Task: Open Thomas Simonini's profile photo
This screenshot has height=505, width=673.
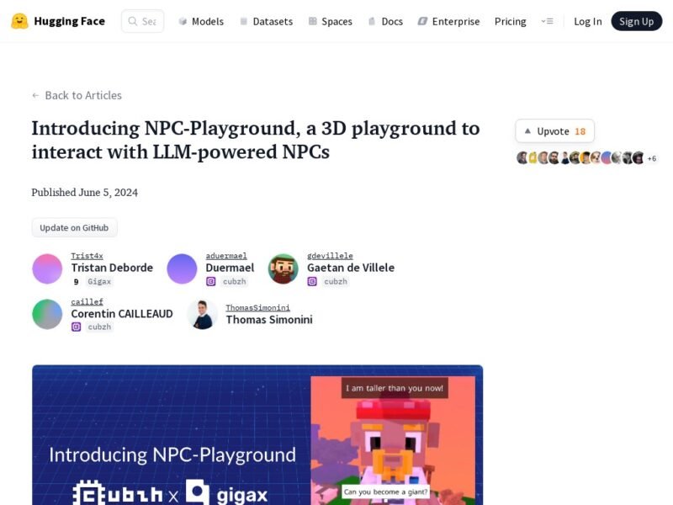Action: click(202, 314)
